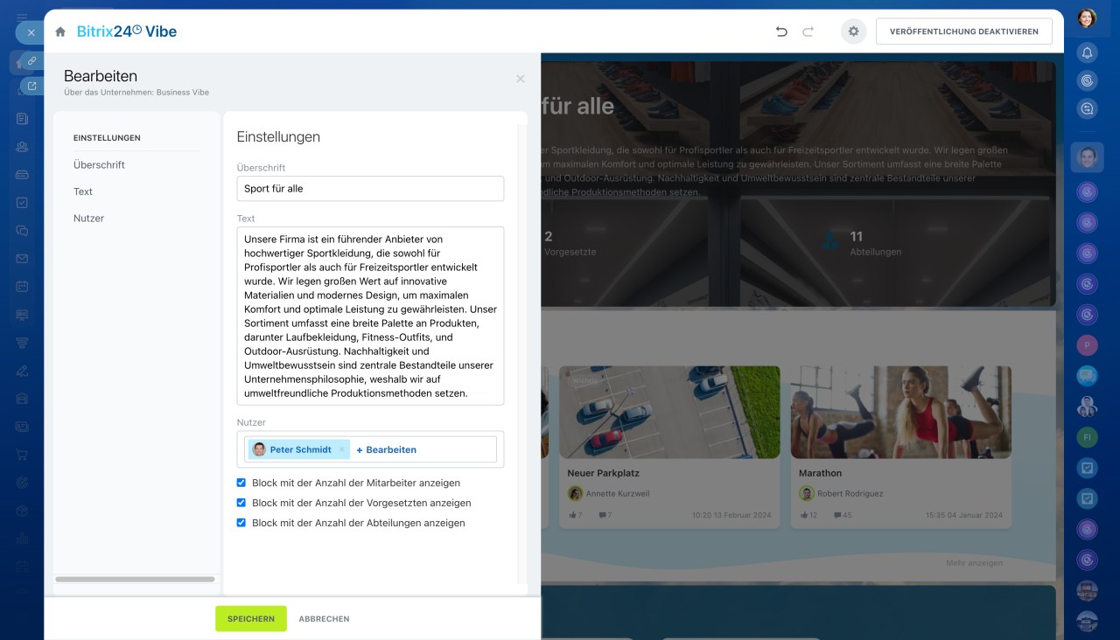Toggle Block mit Anzahl der Vorgesetzten checkbox
This screenshot has width=1120, height=640.
coord(241,503)
